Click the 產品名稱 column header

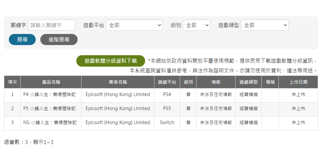(x=51, y=82)
